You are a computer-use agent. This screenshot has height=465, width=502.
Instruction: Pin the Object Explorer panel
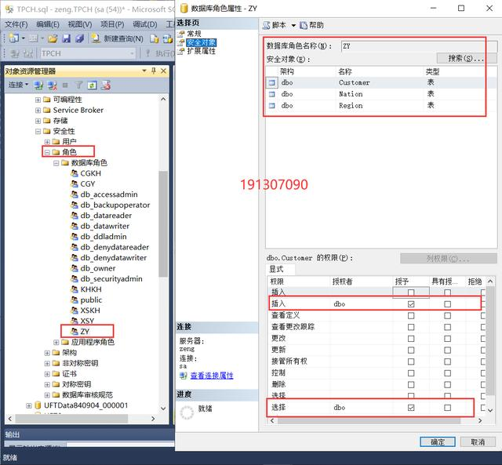tap(154, 71)
